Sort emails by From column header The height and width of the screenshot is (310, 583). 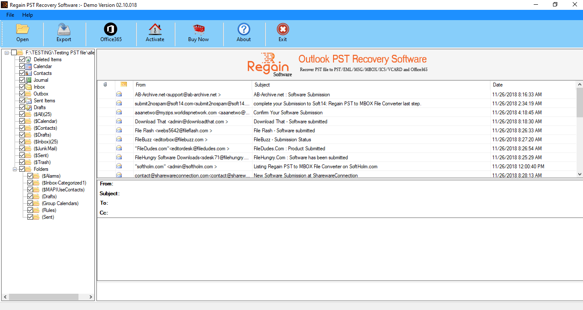point(192,85)
